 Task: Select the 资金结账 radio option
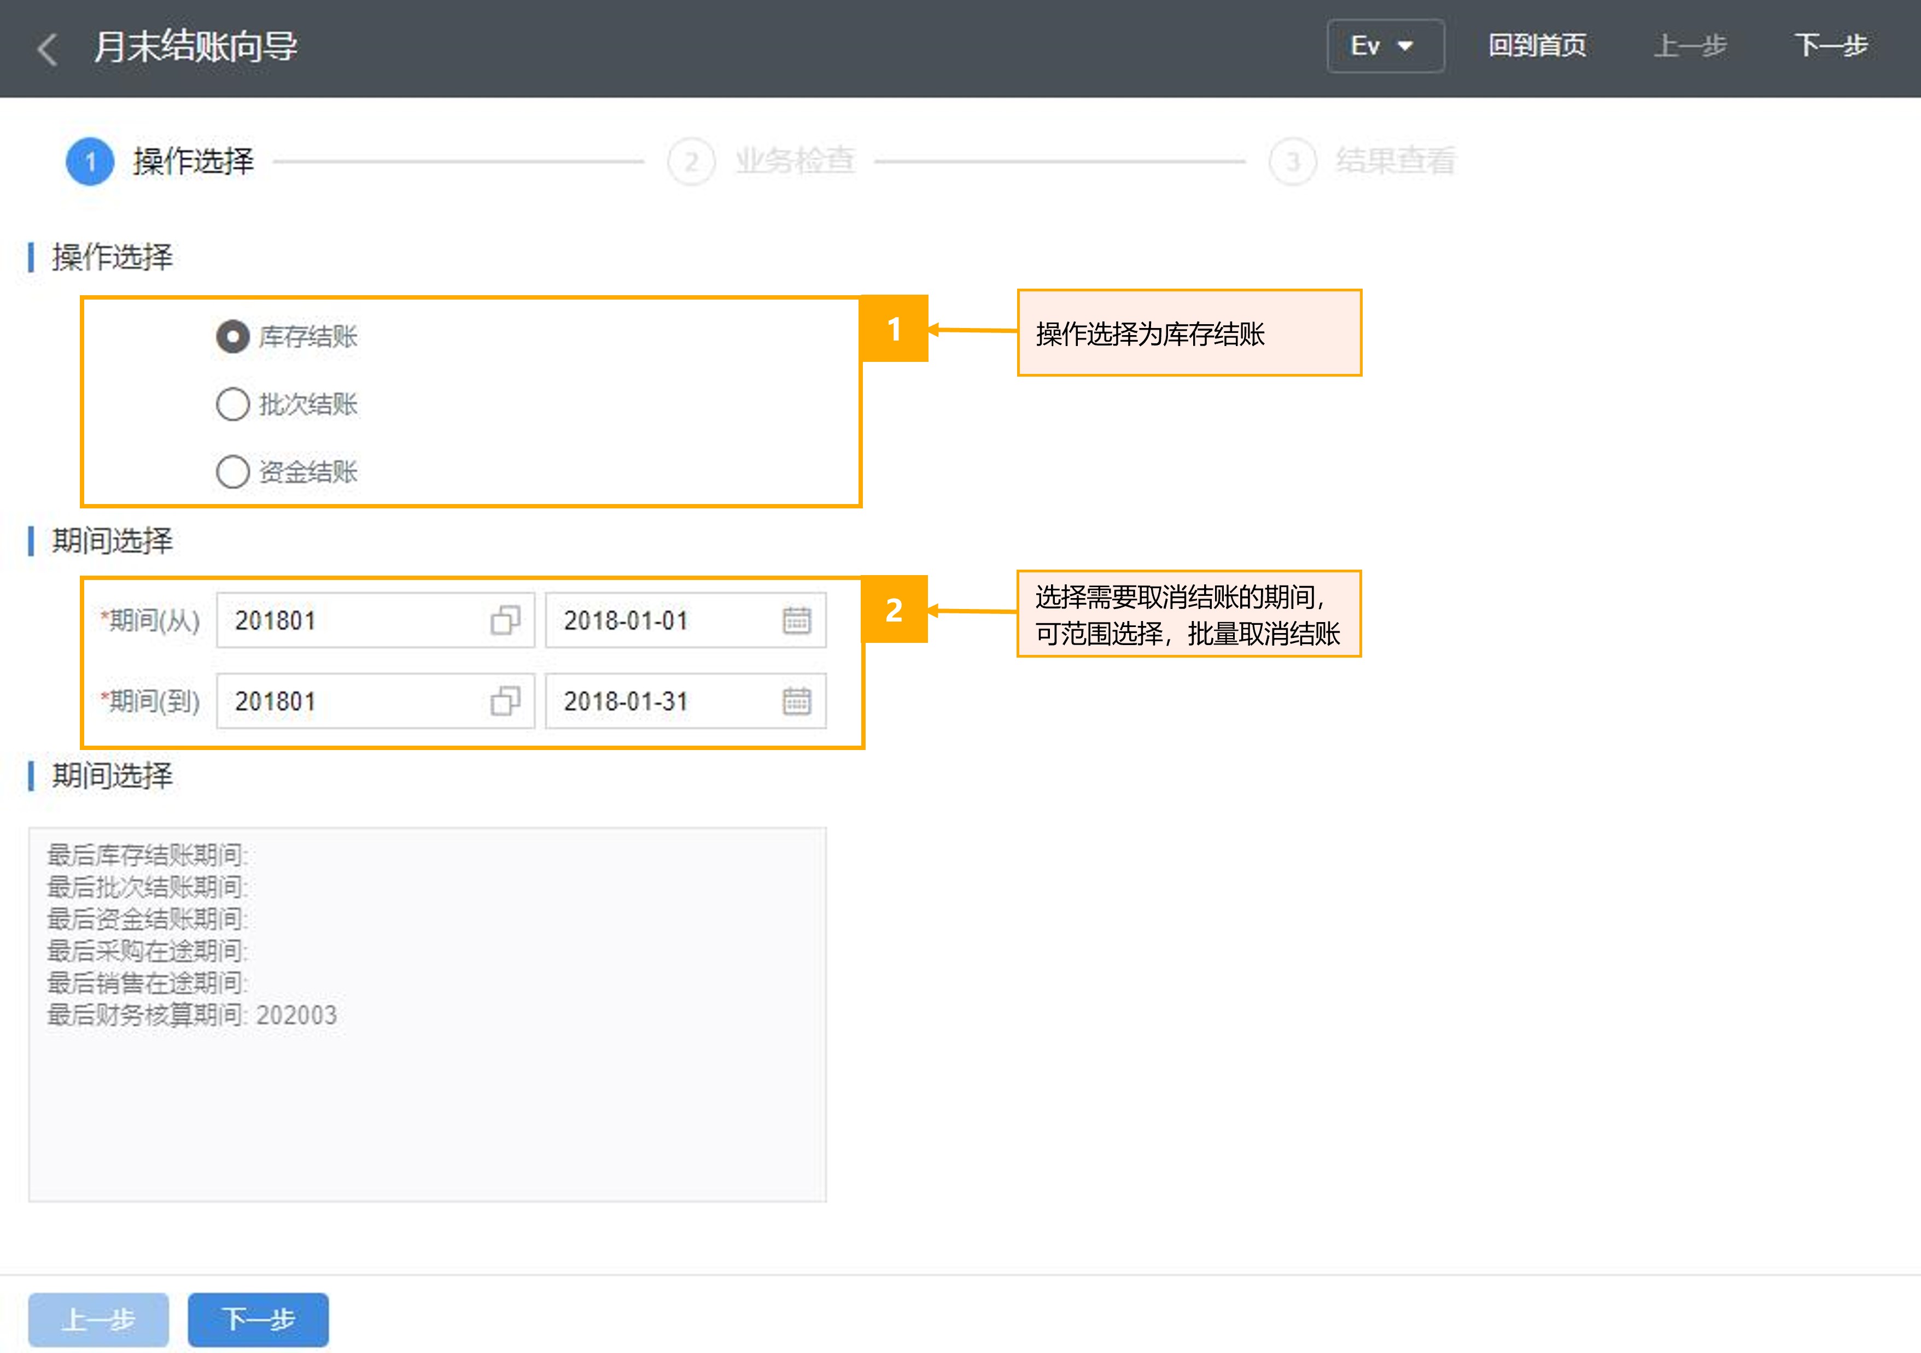(x=287, y=472)
